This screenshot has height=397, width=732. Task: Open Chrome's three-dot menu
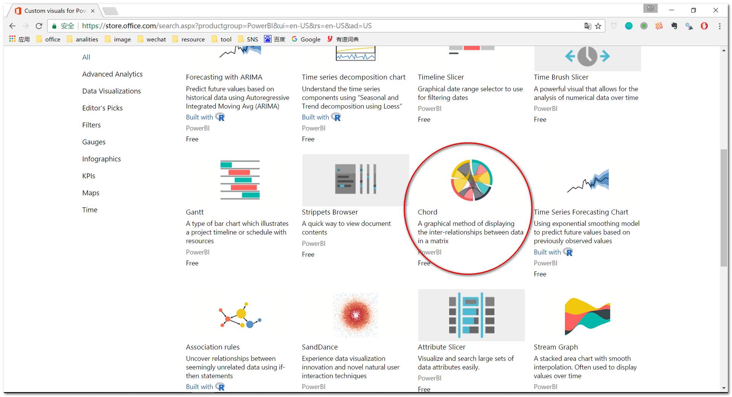720,26
